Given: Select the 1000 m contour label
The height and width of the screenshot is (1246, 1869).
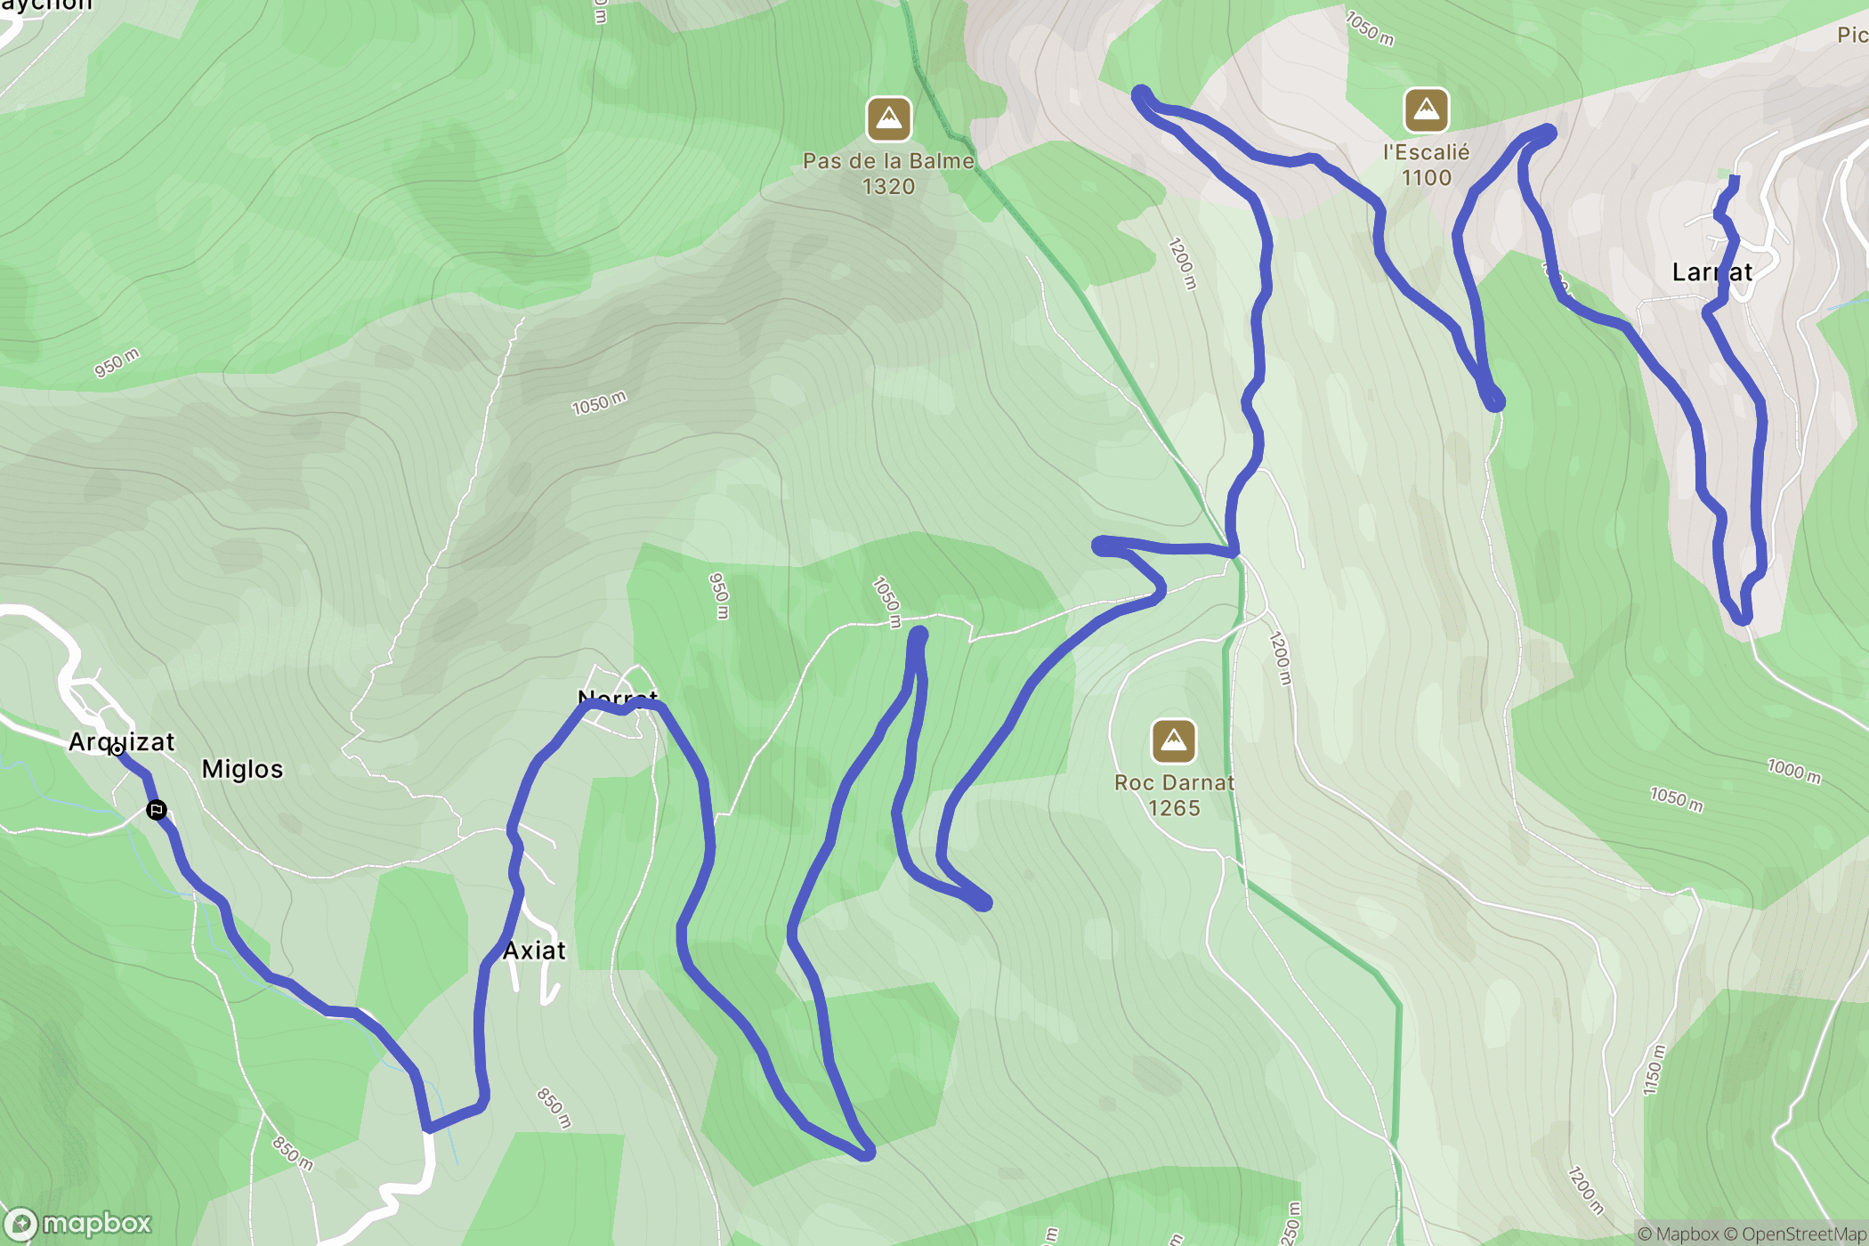Looking at the screenshot, I should coord(1794,771).
